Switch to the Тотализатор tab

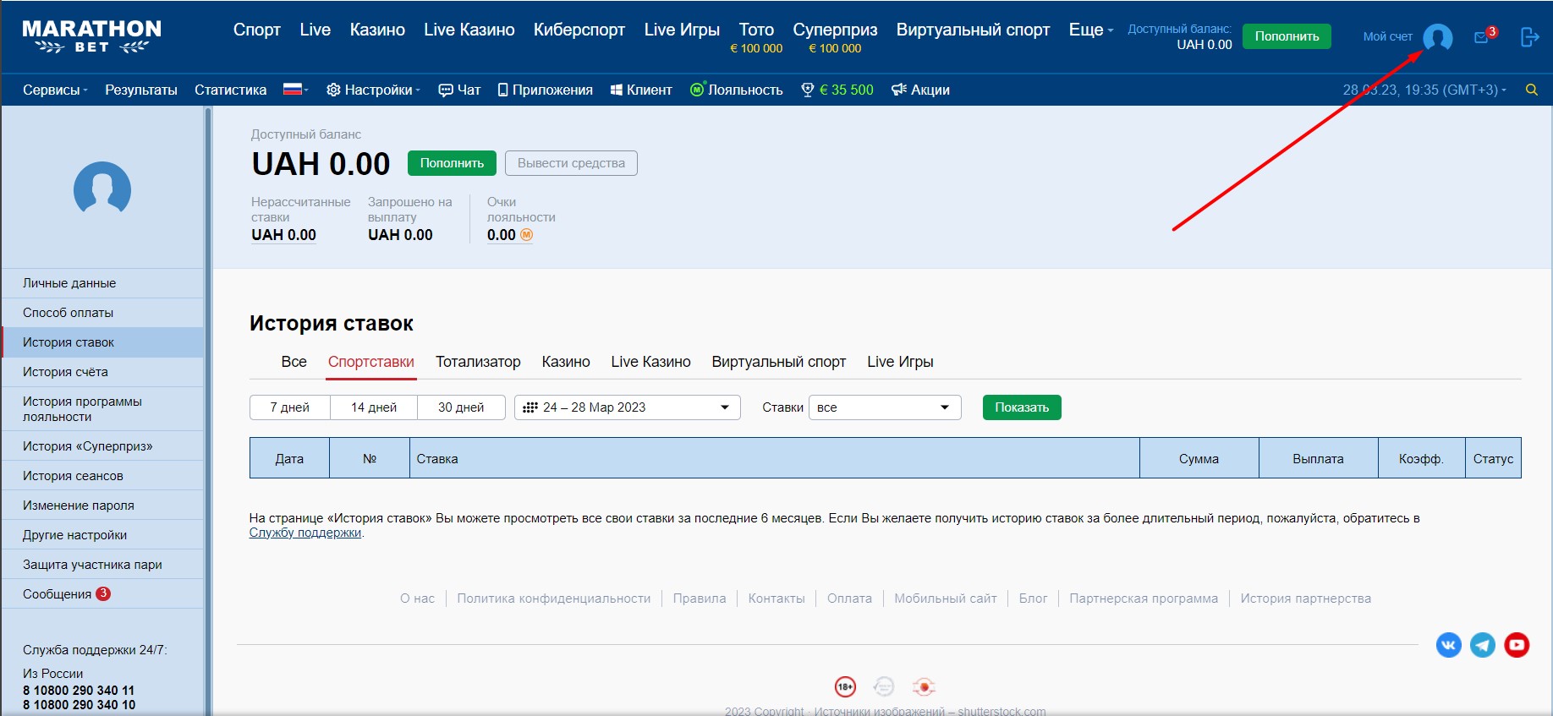coord(478,362)
